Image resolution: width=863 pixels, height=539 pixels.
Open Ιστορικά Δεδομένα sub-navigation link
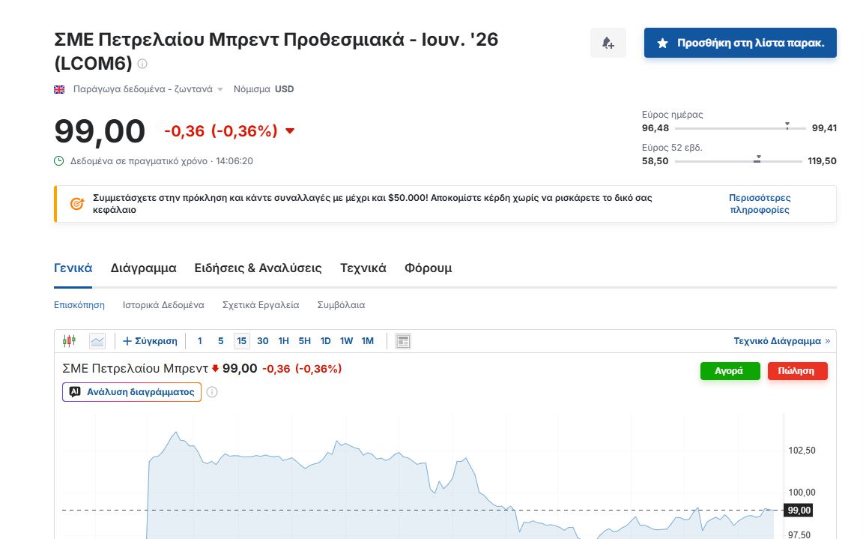163,305
